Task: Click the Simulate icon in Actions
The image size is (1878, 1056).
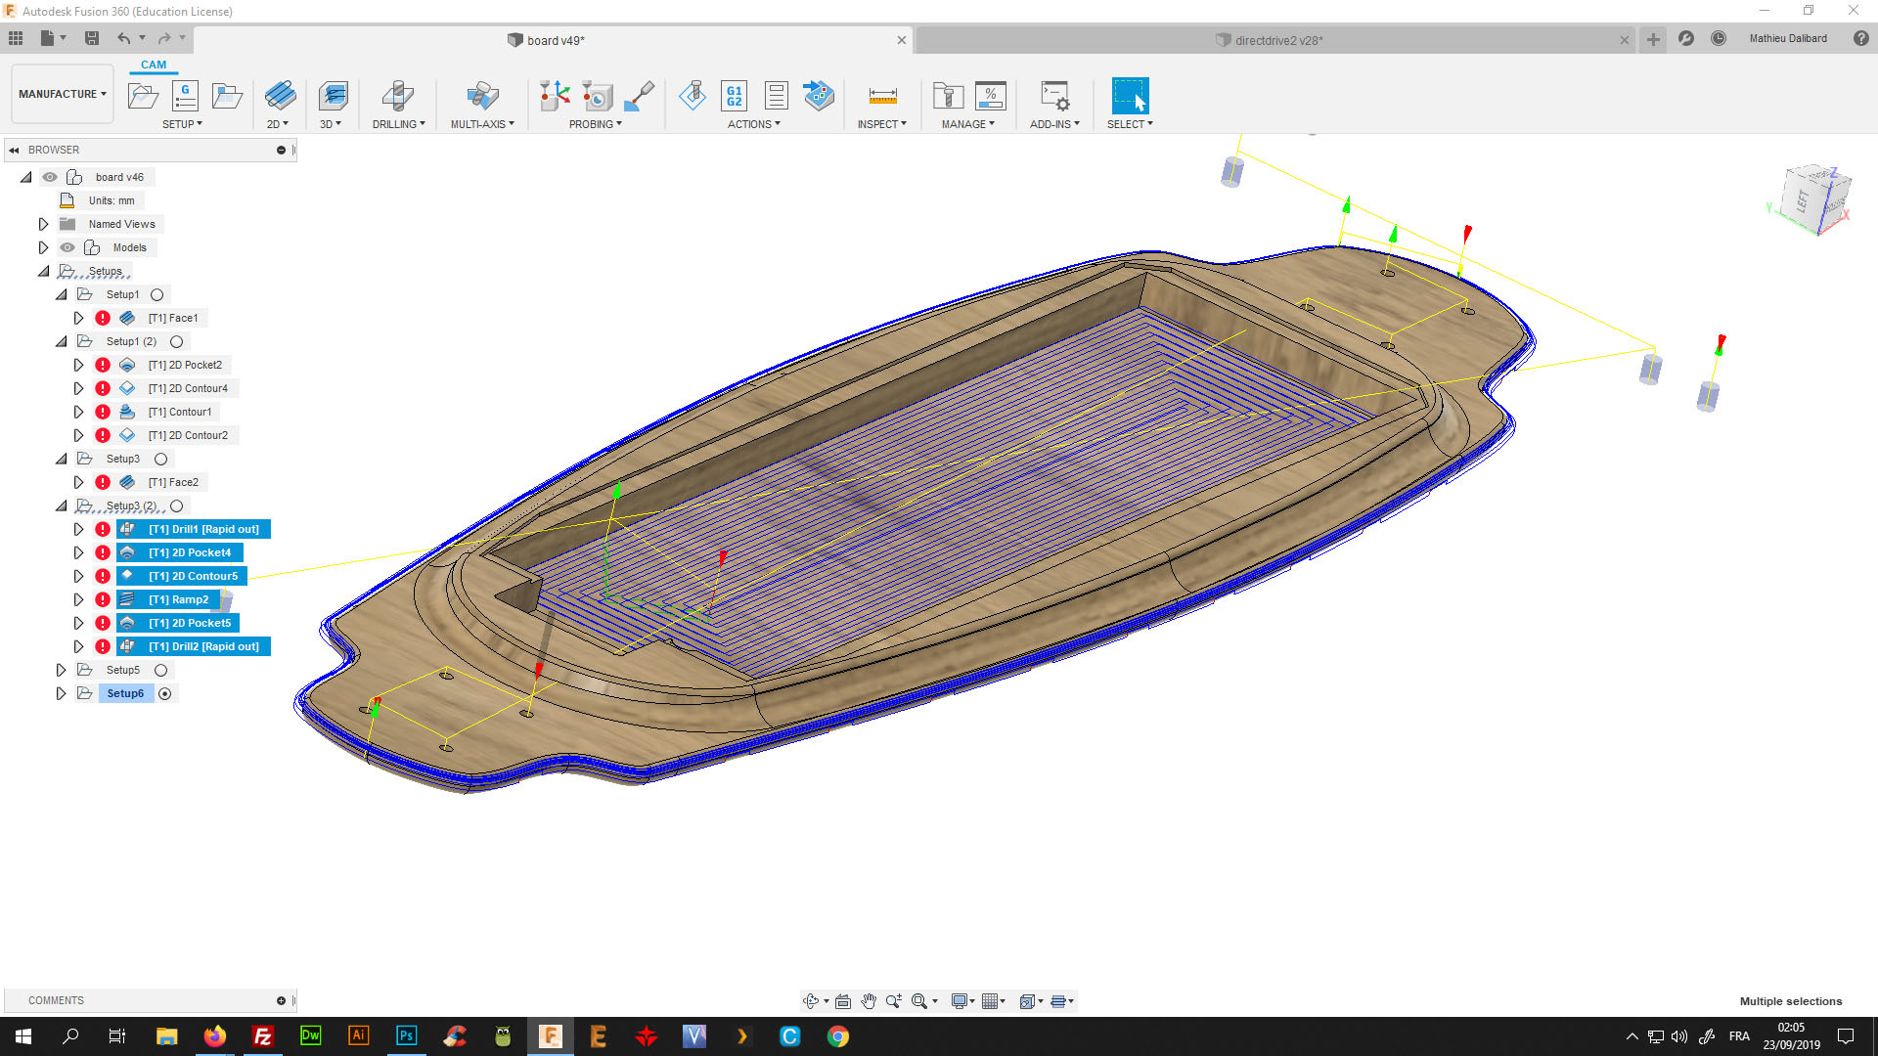Action: point(693,96)
